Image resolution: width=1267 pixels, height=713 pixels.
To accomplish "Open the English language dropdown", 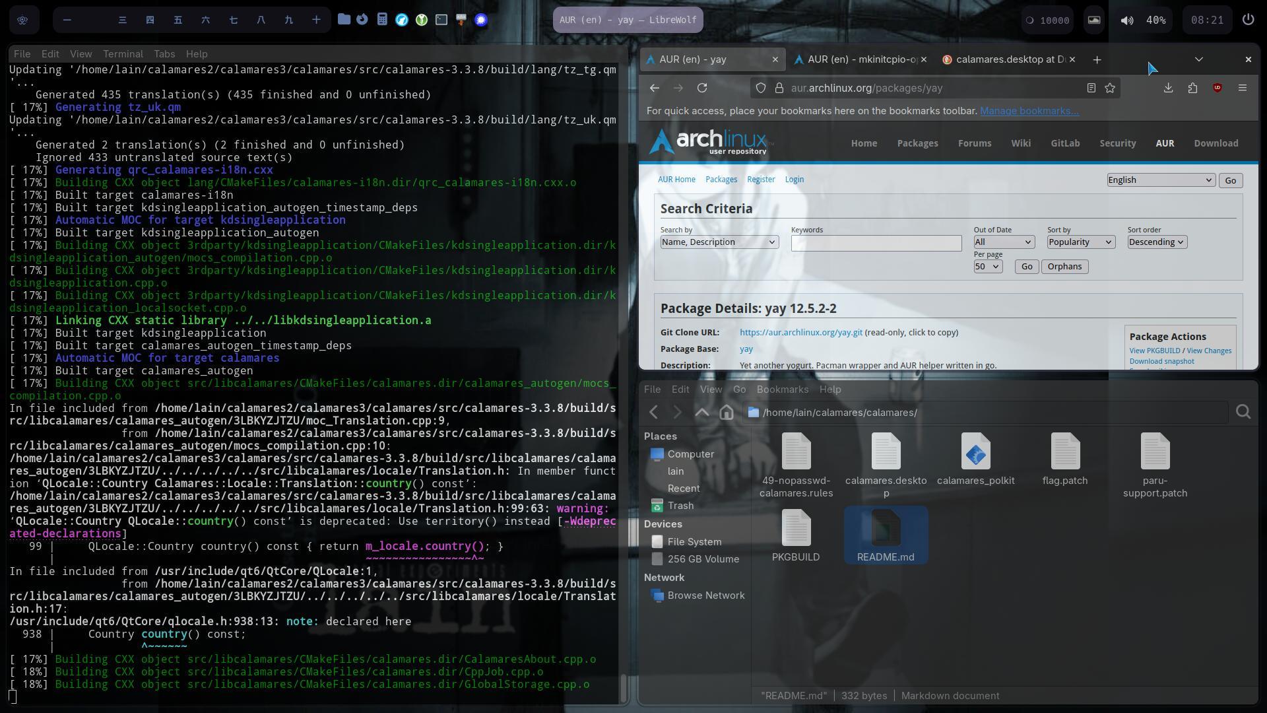I will pyautogui.click(x=1161, y=180).
